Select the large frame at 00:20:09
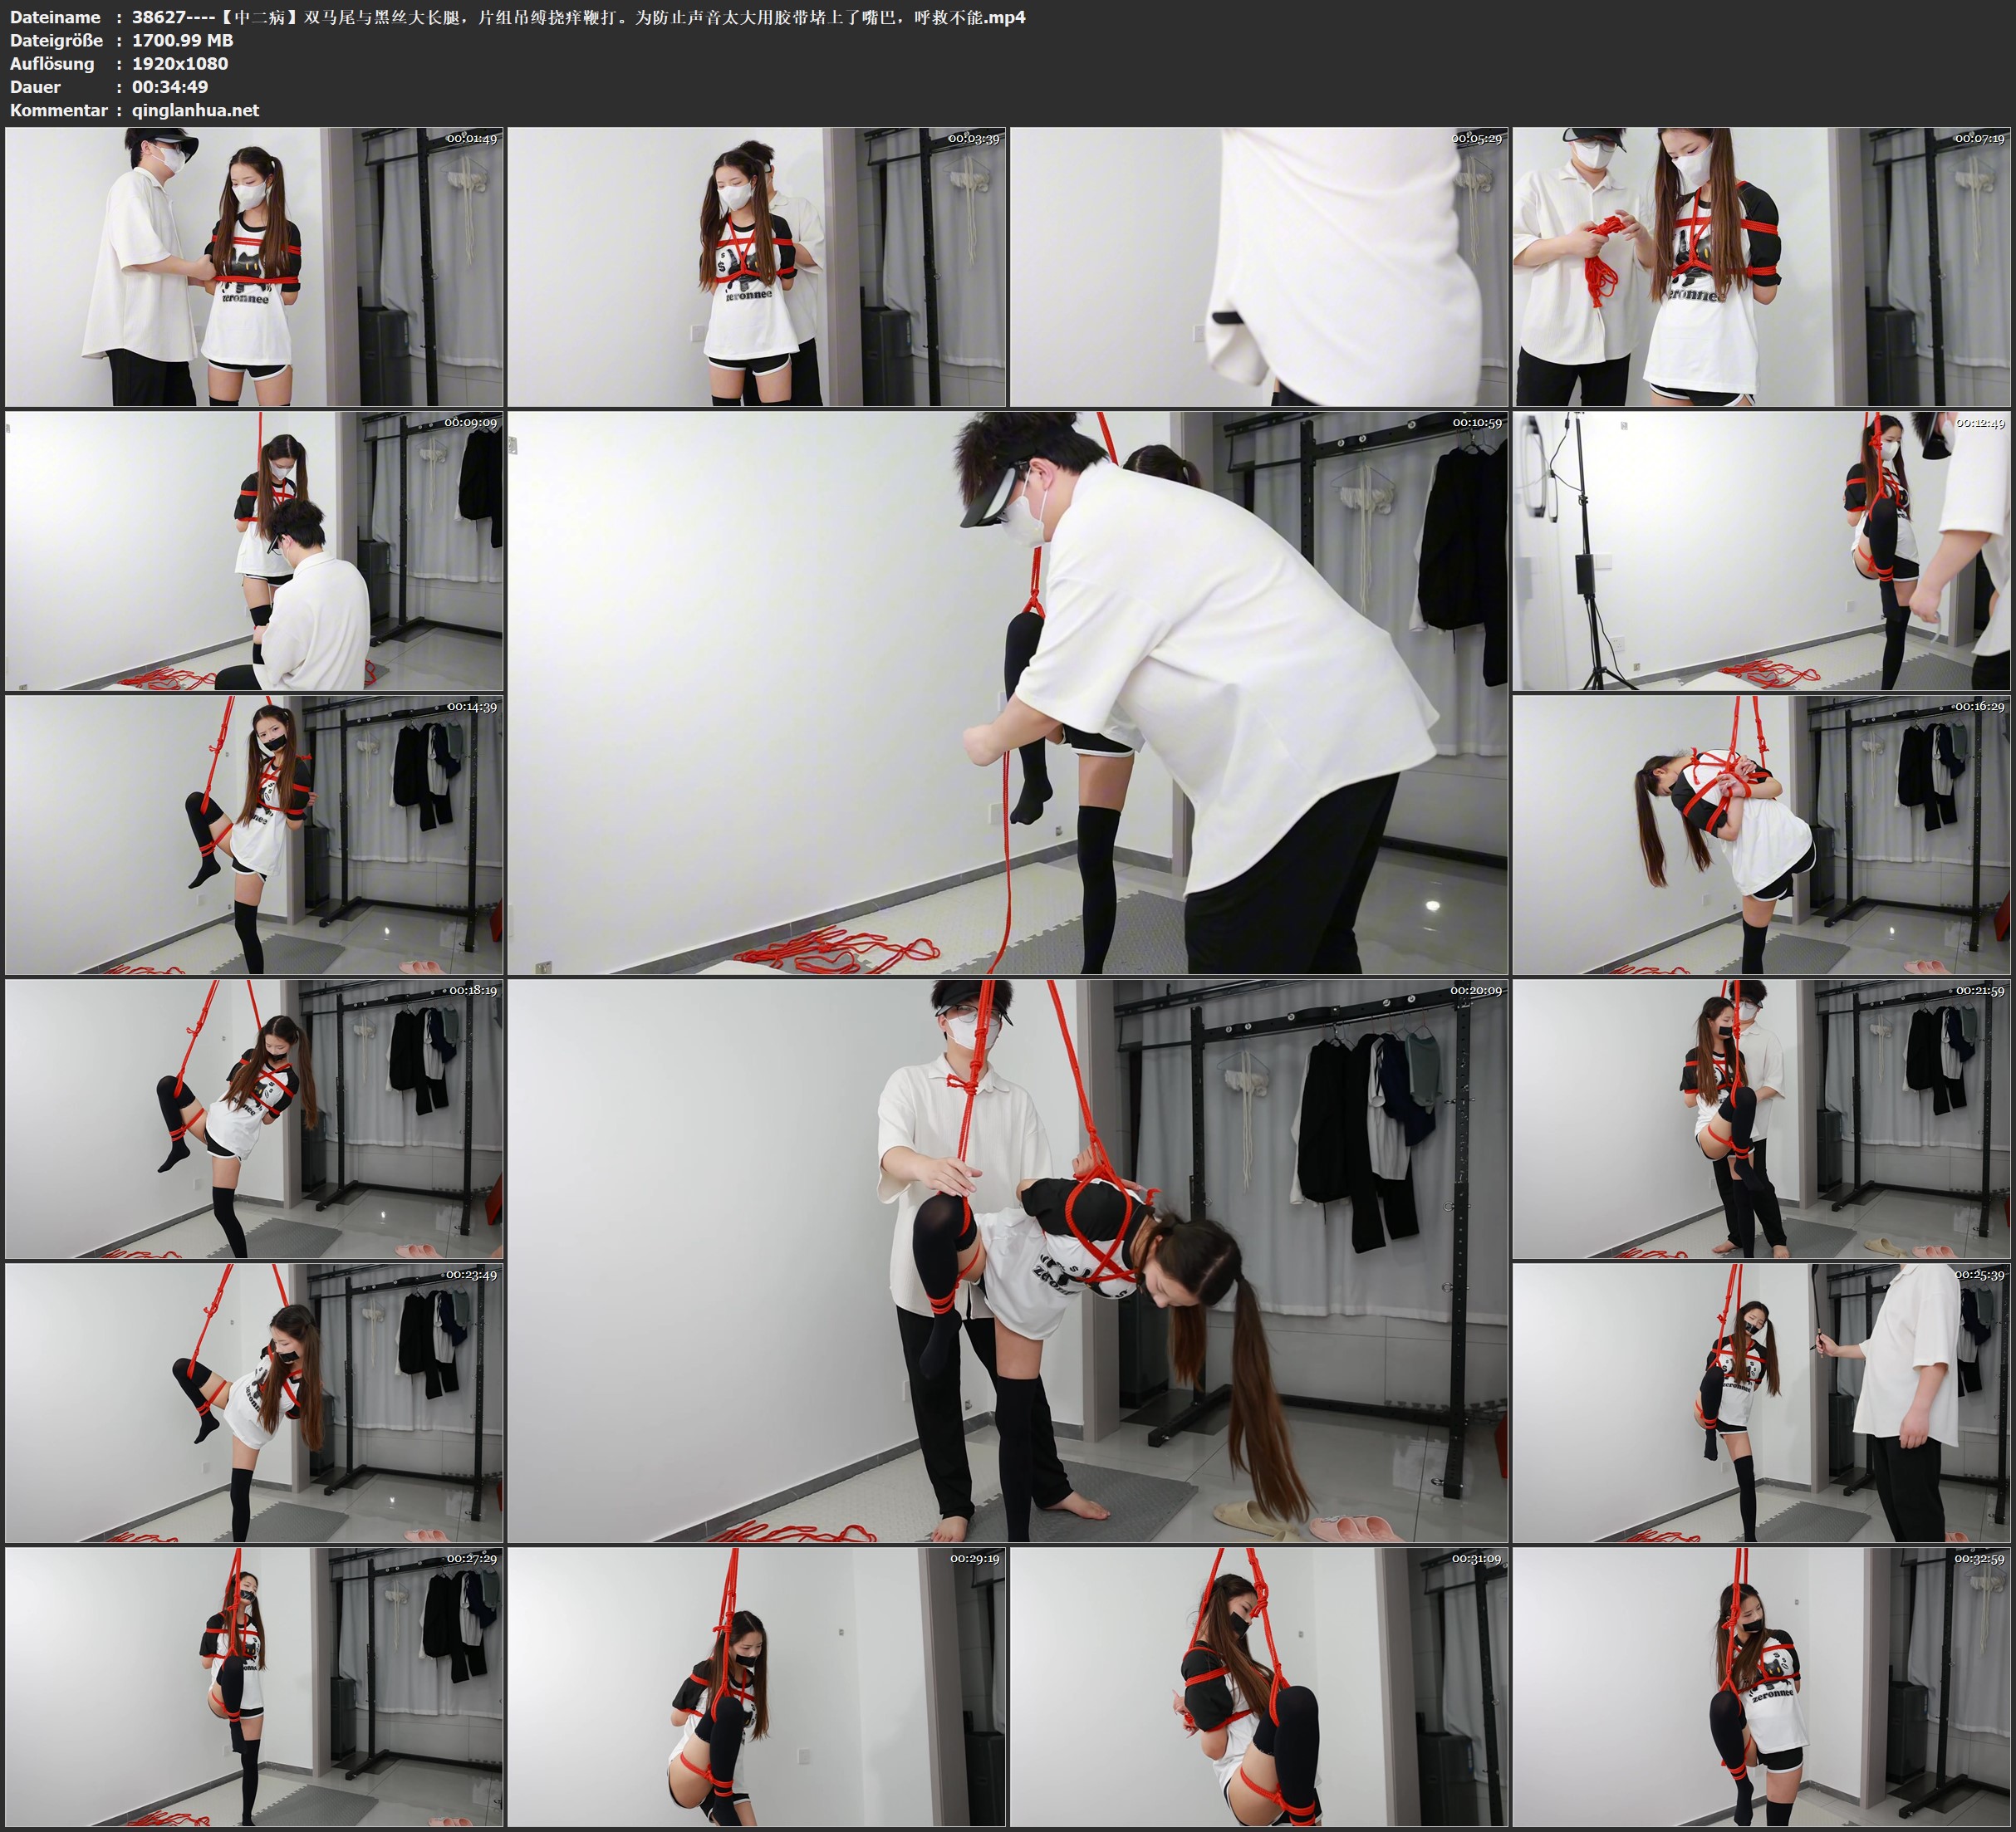 [x=1007, y=1261]
